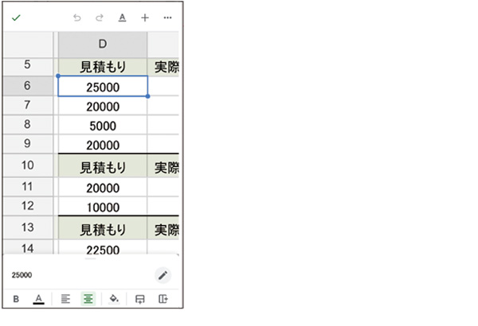Select the 見積もり cell in row 5
Screen dimensions: 478x326
[103, 68]
